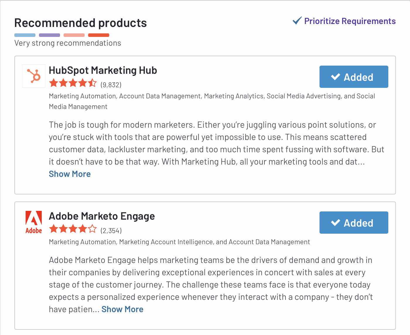
Task: Toggle Added button for HubSpot Marketing Hub
Action: pos(354,77)
